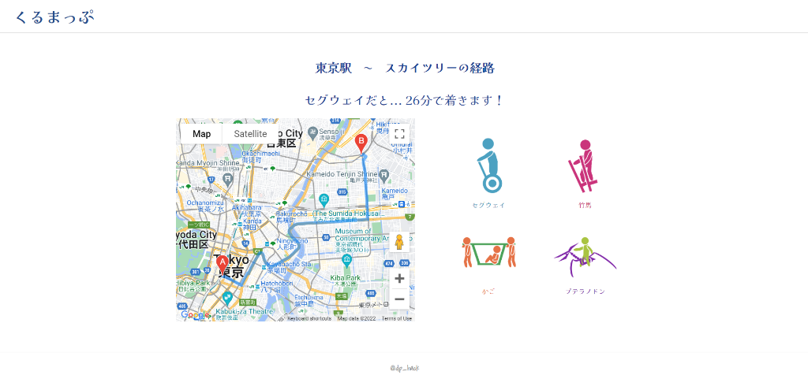
Task: Click the セグウェイ label text
Action: (x=488, y=206)
